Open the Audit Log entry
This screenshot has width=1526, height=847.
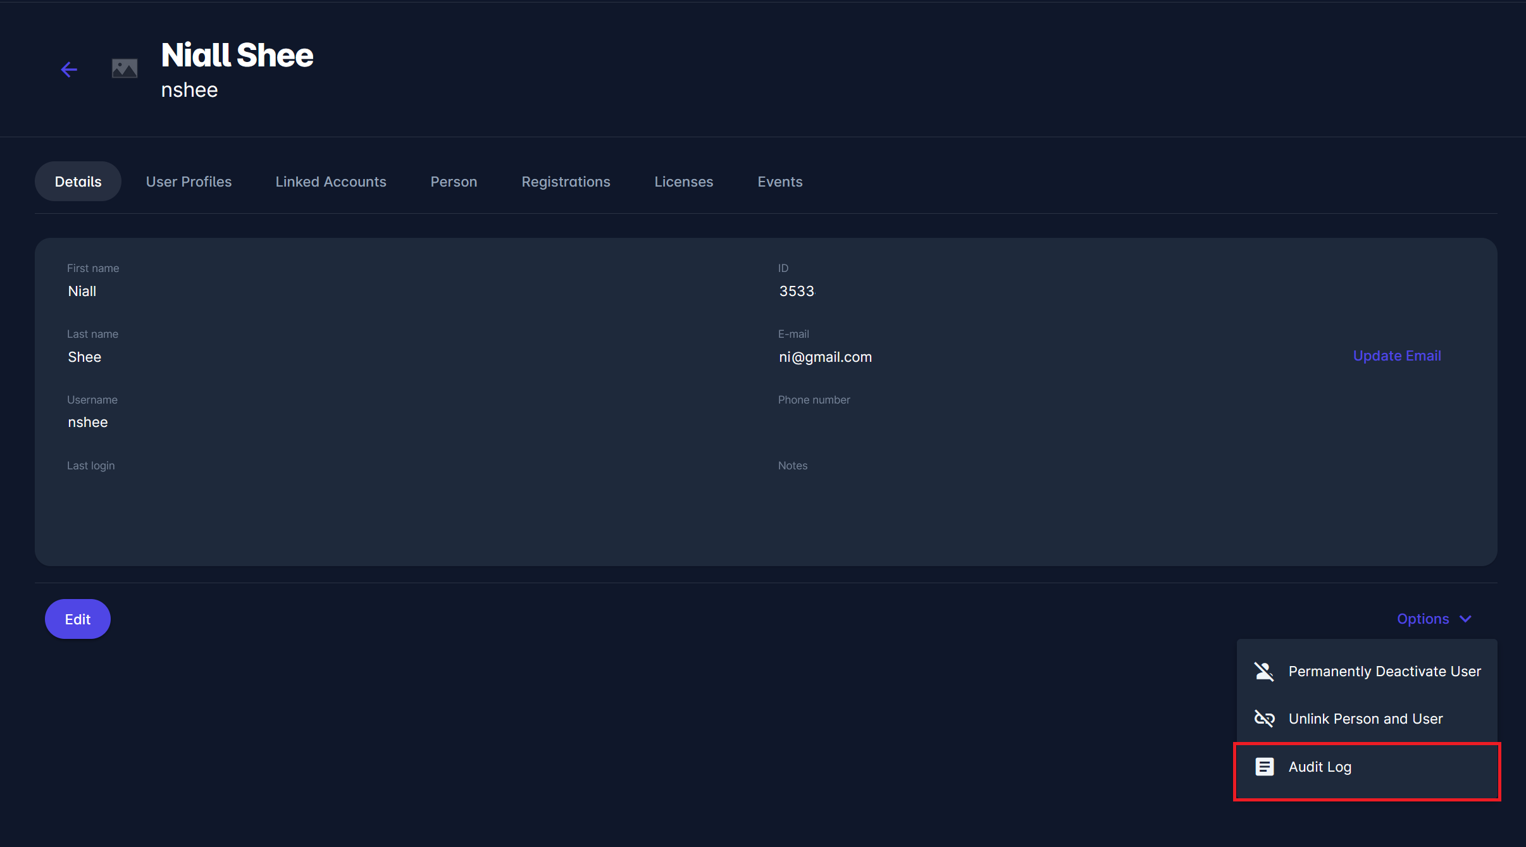pos(1320,767)
